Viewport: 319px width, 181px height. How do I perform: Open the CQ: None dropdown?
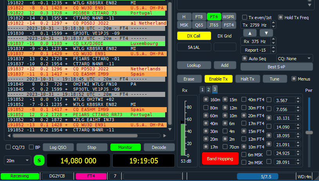[294, 58]
